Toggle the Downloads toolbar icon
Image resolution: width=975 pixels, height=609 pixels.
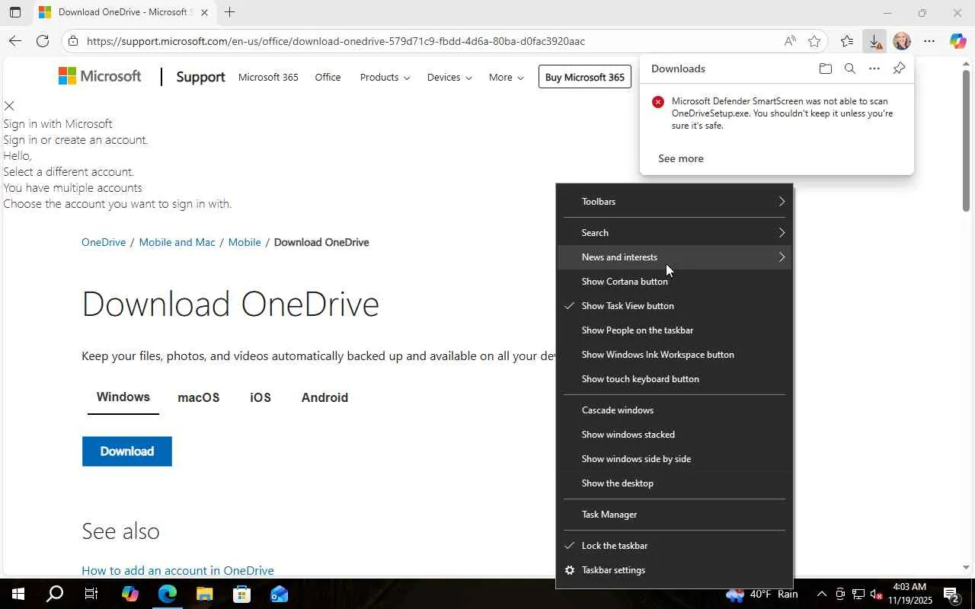coord(874,41)
